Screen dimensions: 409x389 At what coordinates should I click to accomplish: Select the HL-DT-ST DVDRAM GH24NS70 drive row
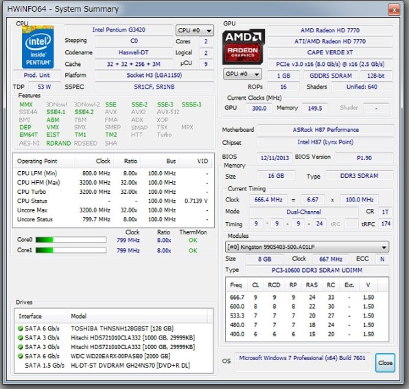tap(113, 365)
